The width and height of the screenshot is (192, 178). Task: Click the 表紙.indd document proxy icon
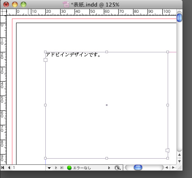pyautogui.click(x=66, y=5)
